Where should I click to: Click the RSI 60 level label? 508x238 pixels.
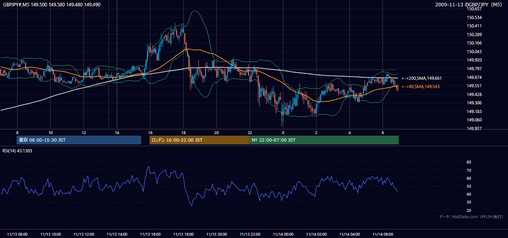(469, 178)
